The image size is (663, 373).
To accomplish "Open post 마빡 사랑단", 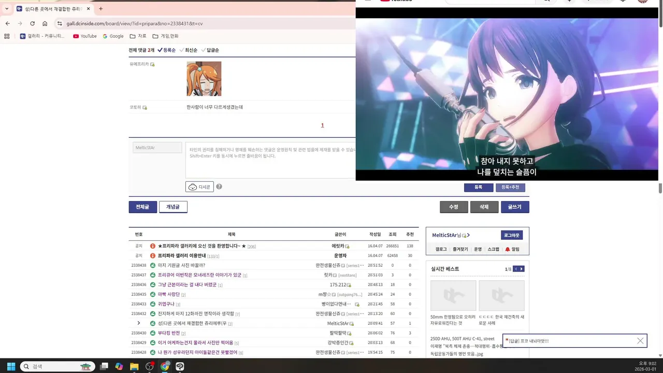I will 169,294.
